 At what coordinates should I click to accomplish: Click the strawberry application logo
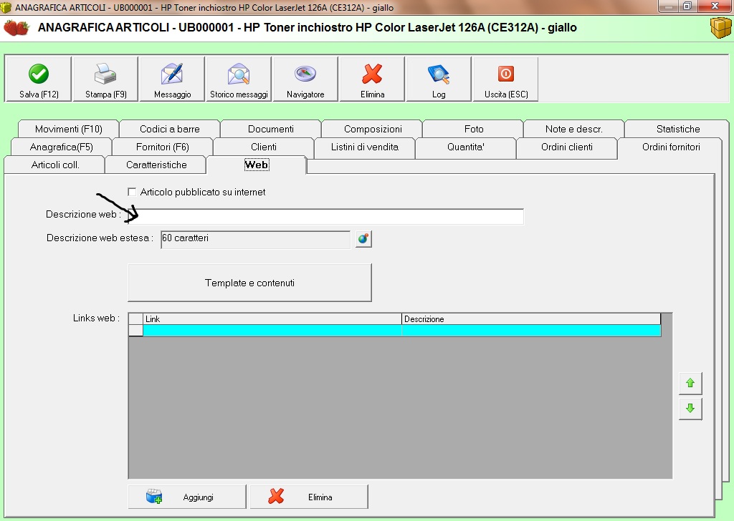click(16, 28)
